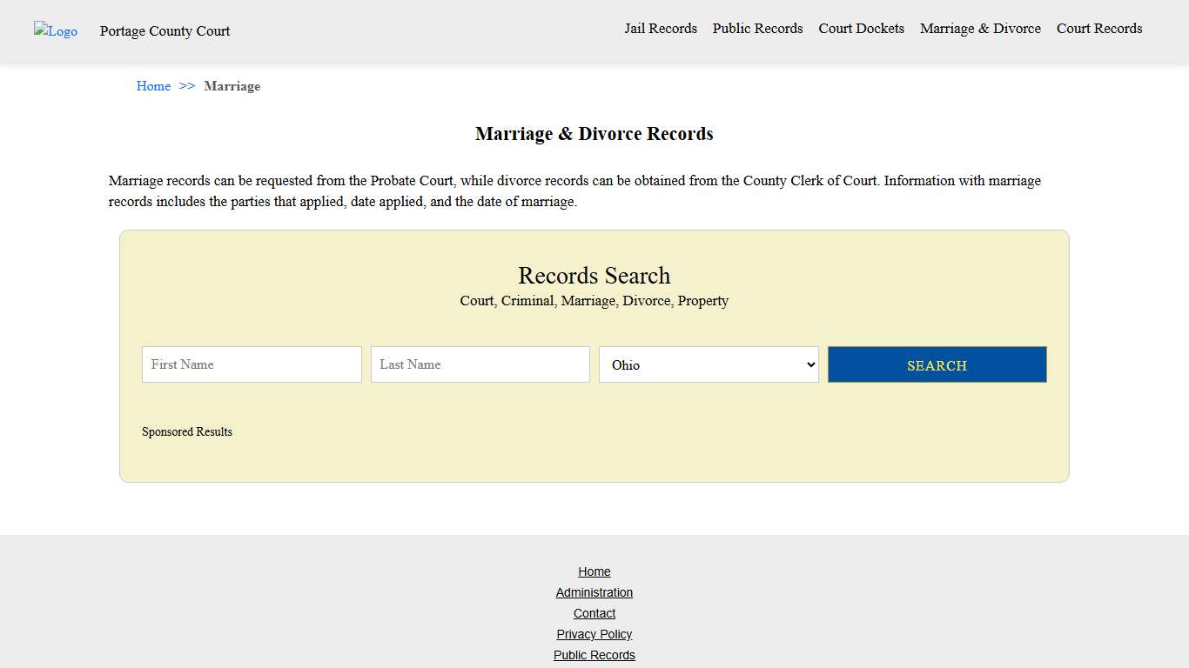This screenshot has width=1189, height=668.
Task: Click the Logo icon in the header
Action: tap(55, 31)
